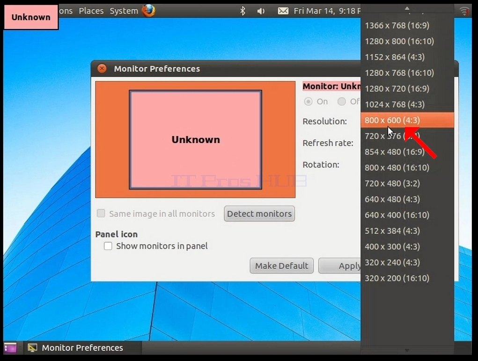Open the mail envelope indicator
Image resolution: width=478 pixels, height=361 pixels.
pyautogui.click(x=283, y=11)
